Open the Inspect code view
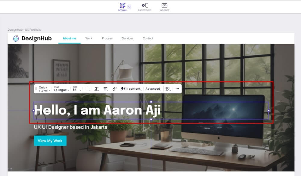The width and height of the screenshot is (301, 176). [164, 7]
